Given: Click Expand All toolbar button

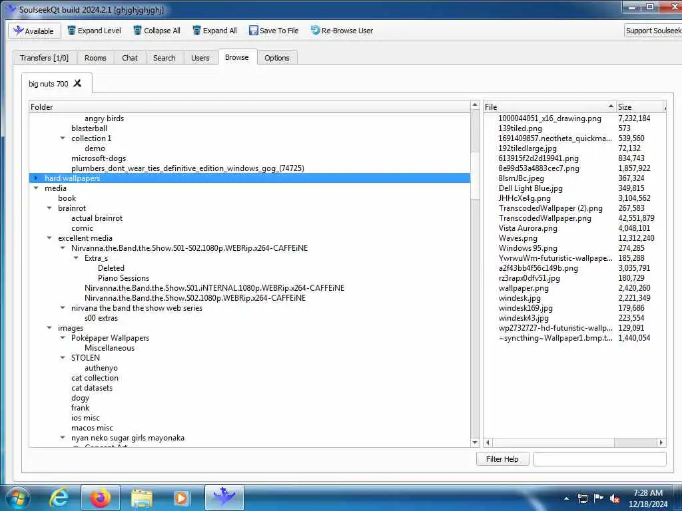Looking at the screenshot, I should (215, 31).
